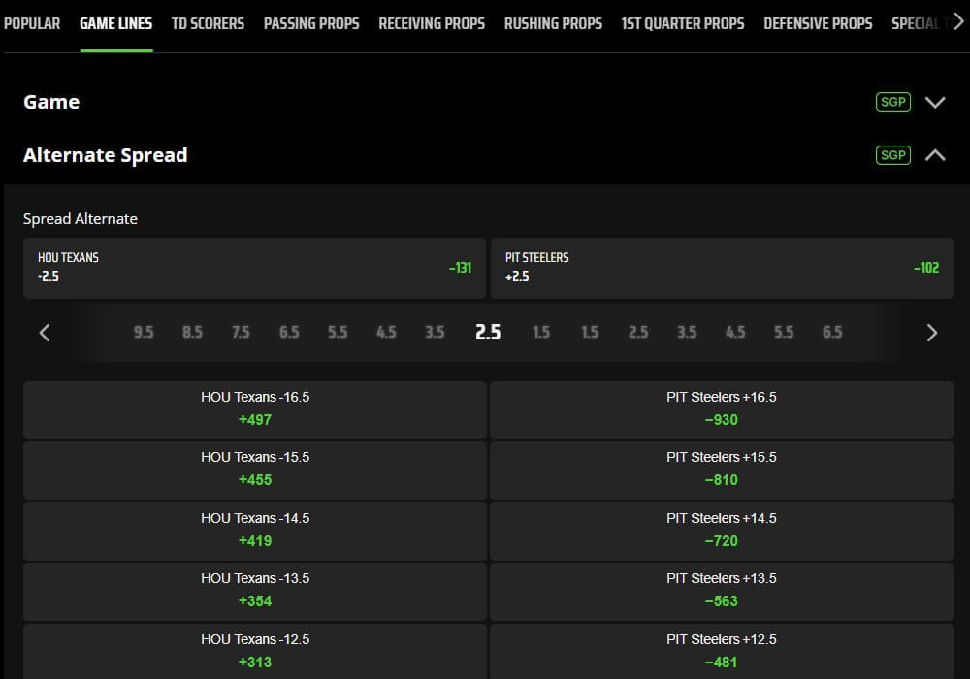The width and height of the screenshot is (970, 679).
Task: Expand the Game section
Action: (x=934, y=102)
